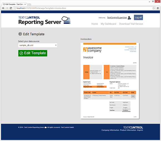Close the Edit Template browser tab
Image resolution: width=161 pixels, height=141 pixels.
25,4
